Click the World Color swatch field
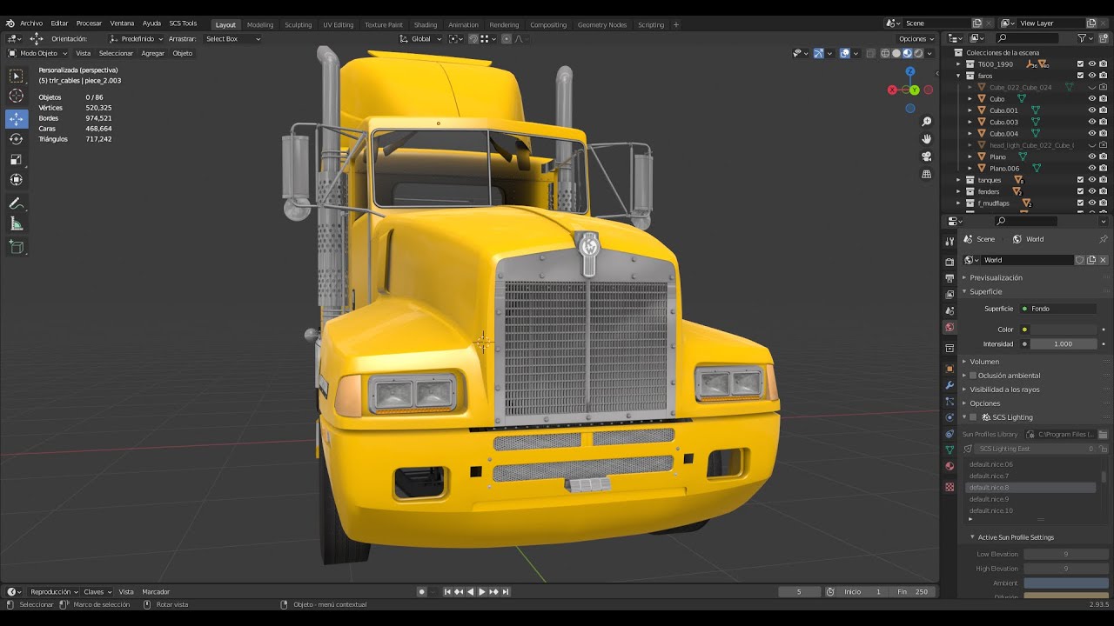1114x626 pixels. click(1064, 330)
